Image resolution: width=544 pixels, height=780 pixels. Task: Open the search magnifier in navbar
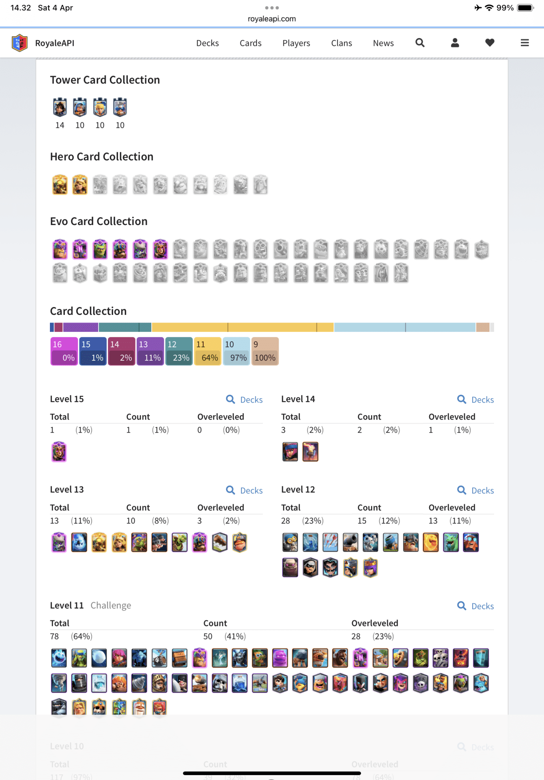(420, 43)
